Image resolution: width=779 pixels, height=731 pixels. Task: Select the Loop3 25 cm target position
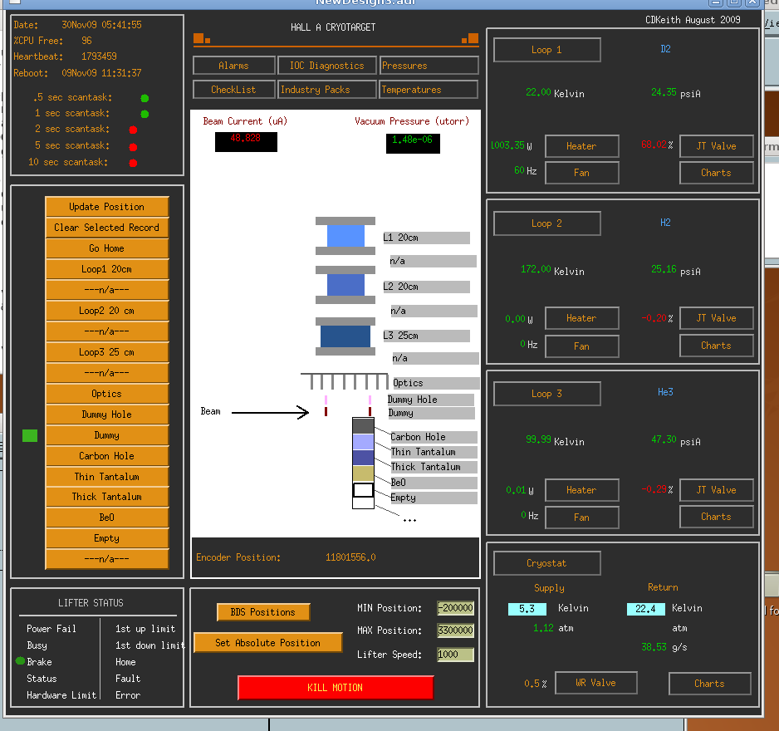point(107,352)
